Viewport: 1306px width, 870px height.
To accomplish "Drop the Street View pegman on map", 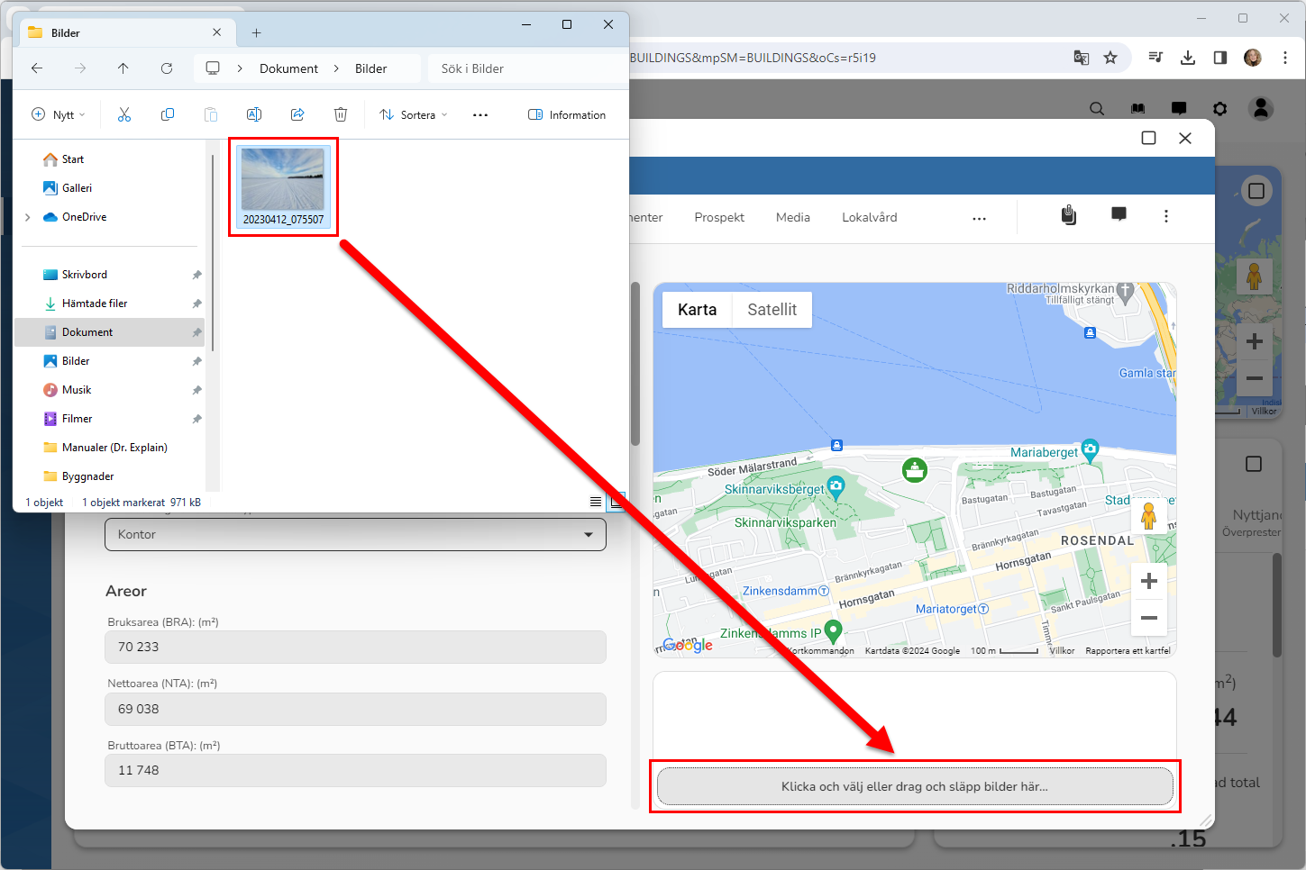I will (1148, 516).
